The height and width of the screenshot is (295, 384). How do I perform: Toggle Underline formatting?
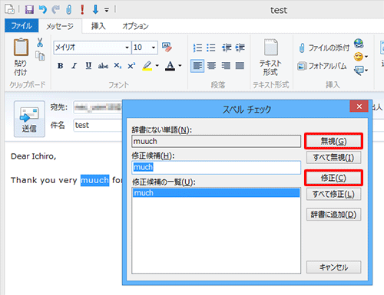click(x=88, y=66)
